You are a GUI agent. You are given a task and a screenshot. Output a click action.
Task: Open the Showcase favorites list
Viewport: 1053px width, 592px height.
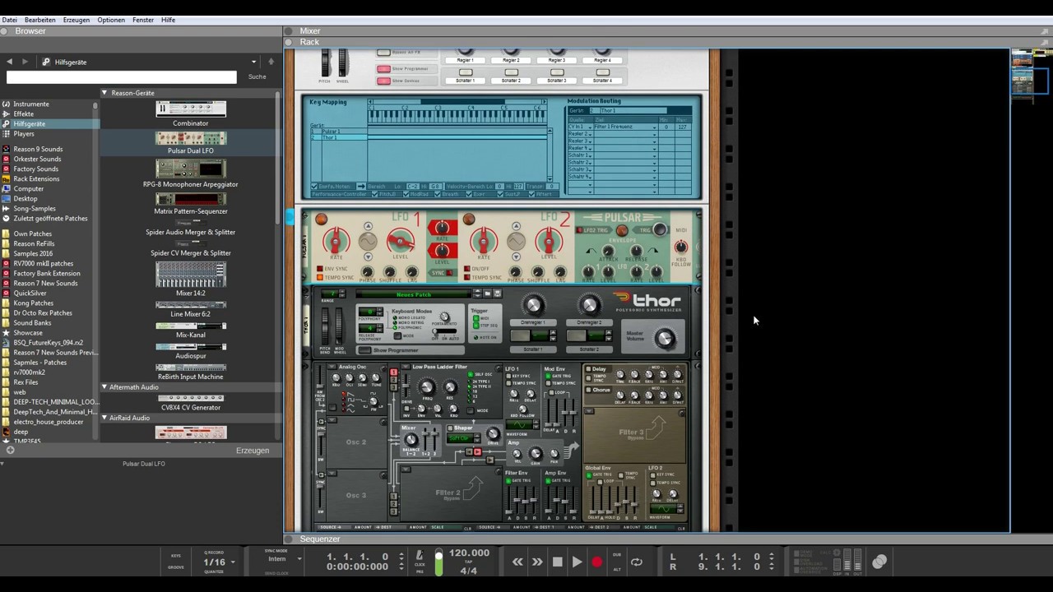click(x=27, y=333)
